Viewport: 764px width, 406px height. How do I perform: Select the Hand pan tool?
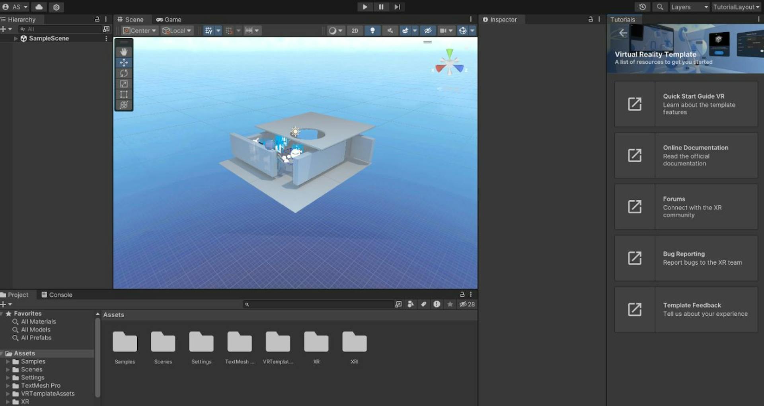click(x=124, y=51)
